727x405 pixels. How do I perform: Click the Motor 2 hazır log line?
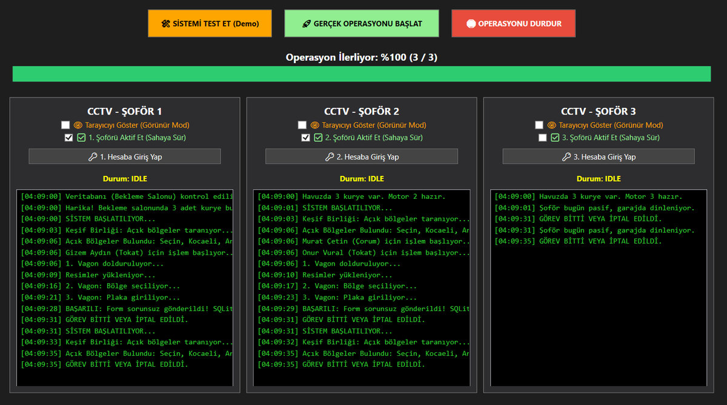(351, 196)
